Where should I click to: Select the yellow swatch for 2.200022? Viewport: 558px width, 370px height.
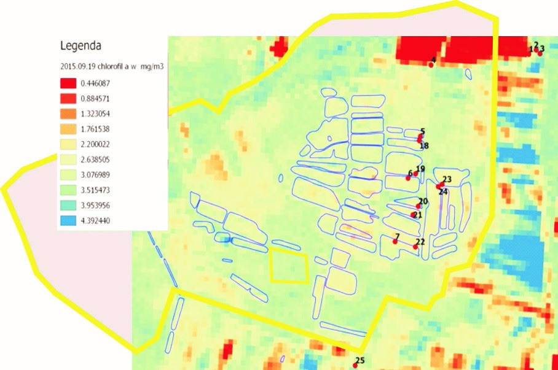[x=68, y=144]
